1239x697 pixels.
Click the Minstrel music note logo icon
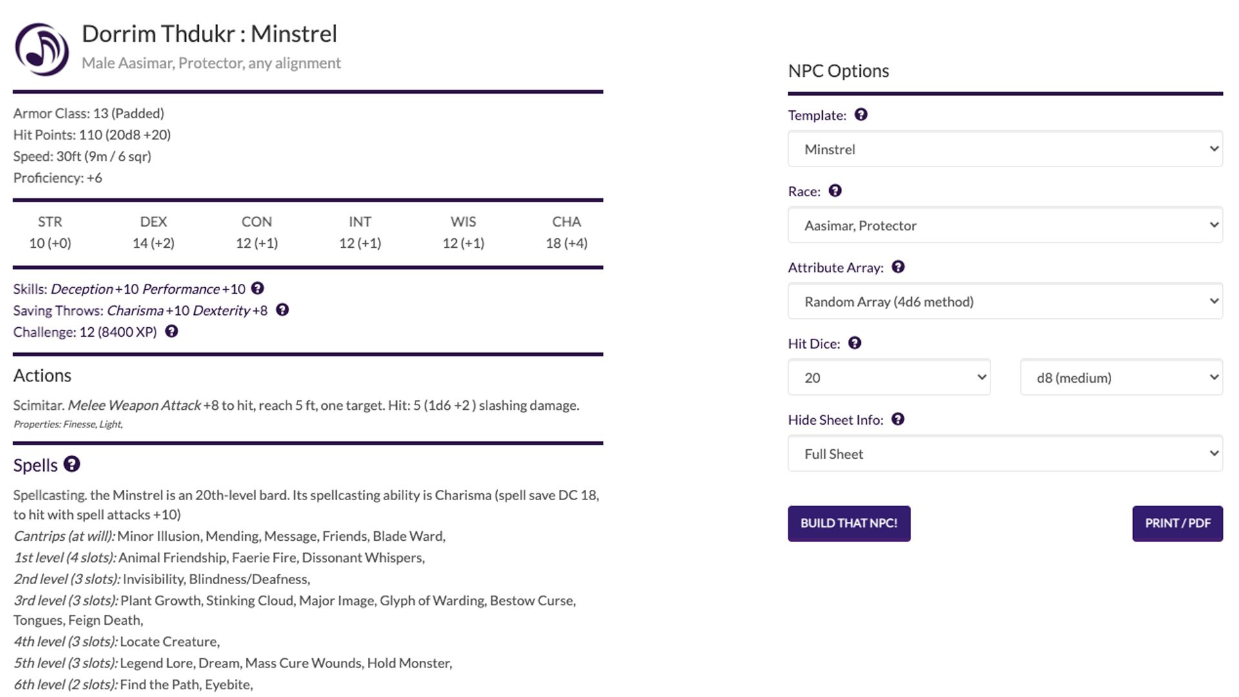tap(42, 50)
